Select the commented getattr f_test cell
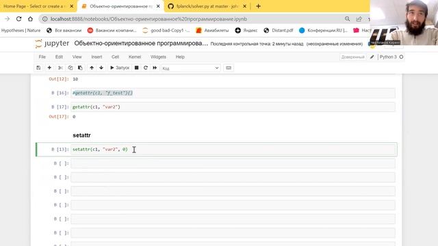438x246 pixels. point(233,93)
